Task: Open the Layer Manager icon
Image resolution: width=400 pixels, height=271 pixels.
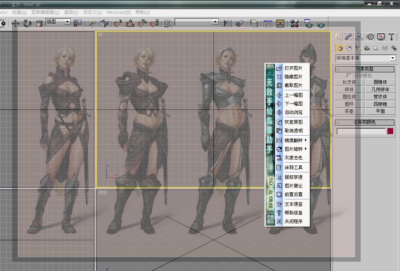Action: (x=254, y=24)
